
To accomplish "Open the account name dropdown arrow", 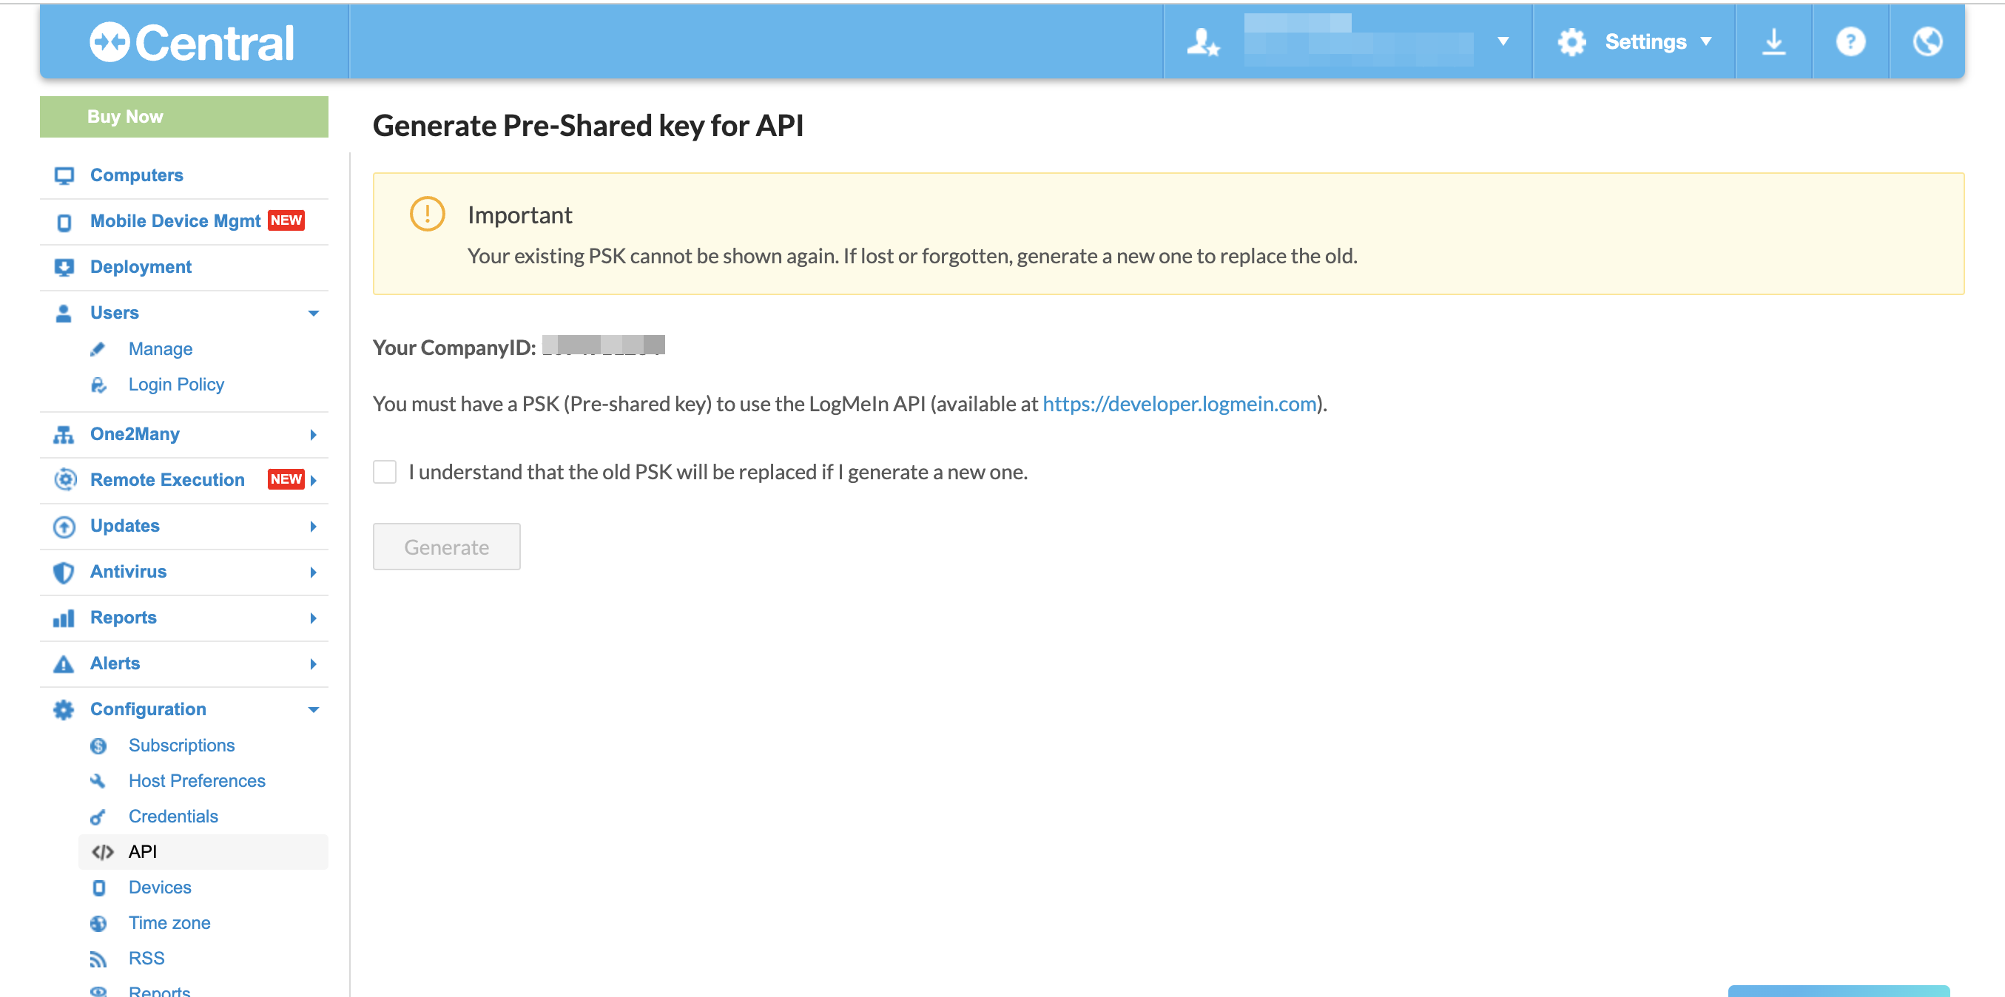I will click(1503, 41).
